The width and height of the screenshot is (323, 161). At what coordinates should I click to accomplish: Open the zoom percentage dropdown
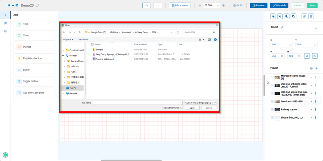pos(218,5)
